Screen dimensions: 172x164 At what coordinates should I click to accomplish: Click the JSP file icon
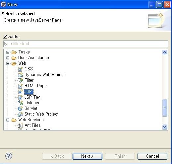[20, 92]
